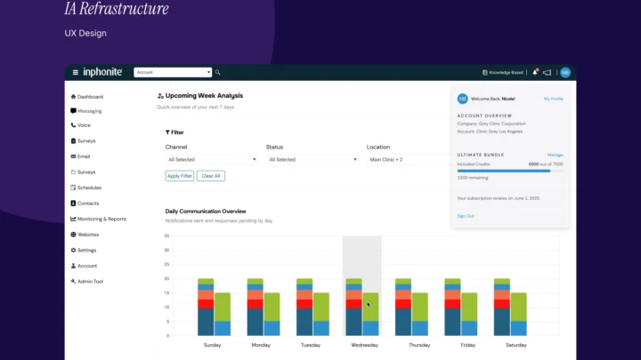Go to Dashboard in the sidebar
Viewport: 641px width, 360px height.
[86, 97]
